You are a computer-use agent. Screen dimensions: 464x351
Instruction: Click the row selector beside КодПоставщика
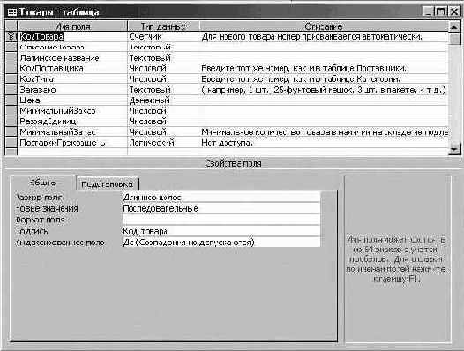coord(11,69)
